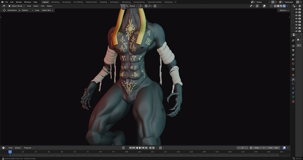This screenshot has width=303, height=160.
Task: Toggle second outliner row eye visibility
Action: click(x=296, y=12)
